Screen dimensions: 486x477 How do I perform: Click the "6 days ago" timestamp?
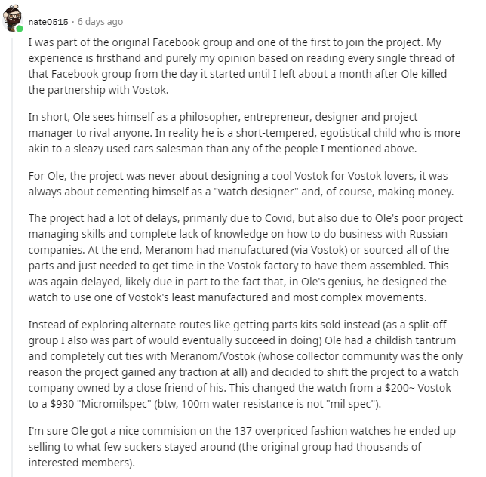[x=100, y=22]
